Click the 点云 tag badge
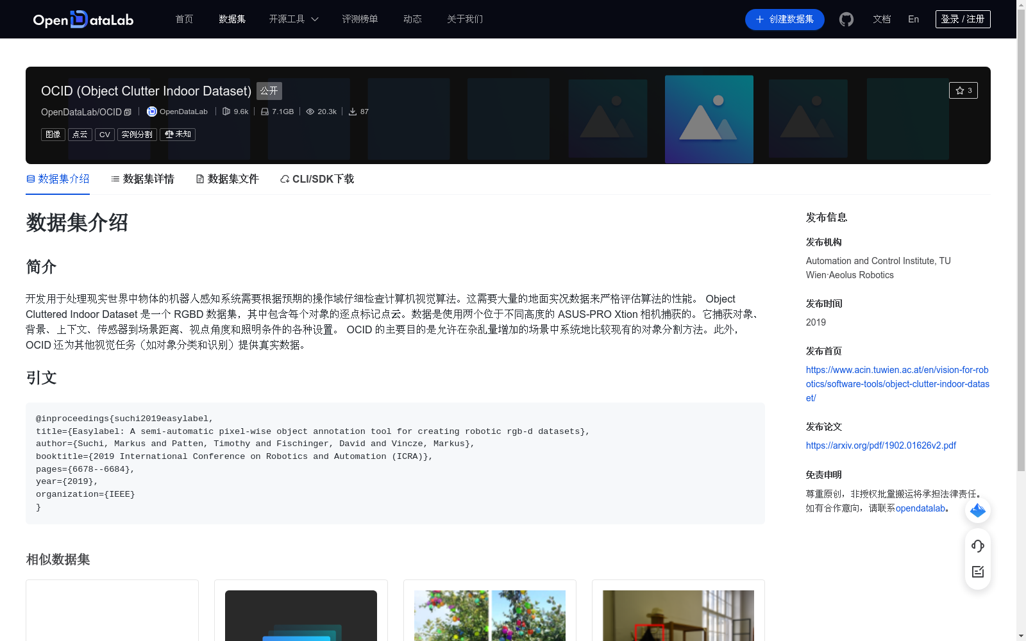Screen dimensions: 1026x641 (80, 135)
